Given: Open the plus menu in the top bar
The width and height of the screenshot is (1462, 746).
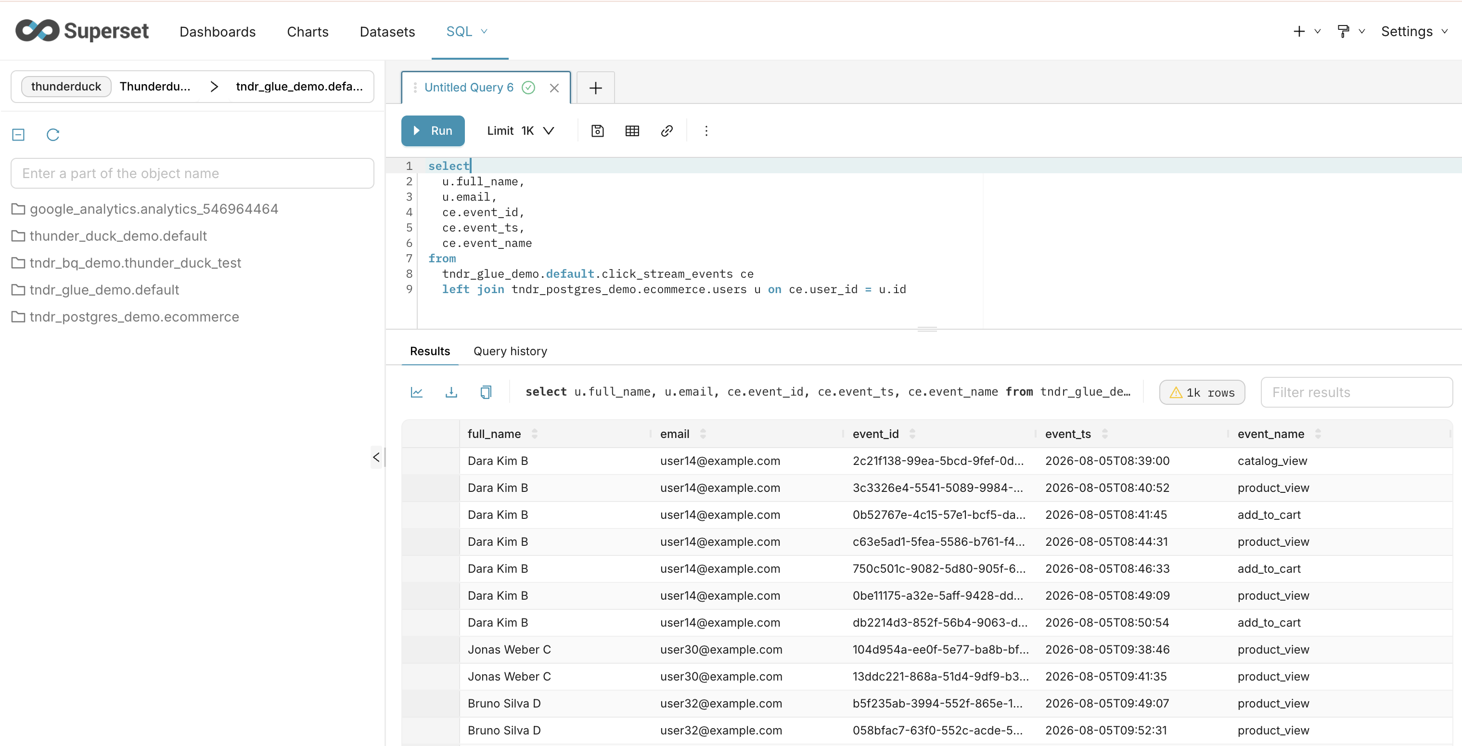Looking at the screenshot, I should [1306, 31].
